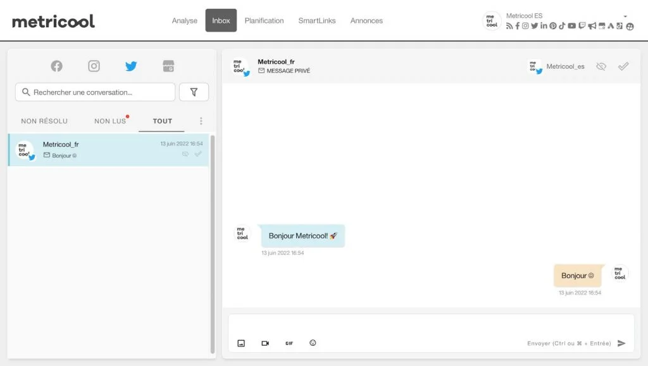Viewport: 648px width, 366px height.
Task: Attach a video to the reply
Action: [x=265, y=343]
